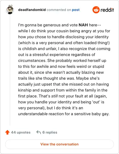Open the '6 replies' label

pyautogui.click(x=50, y=132)
